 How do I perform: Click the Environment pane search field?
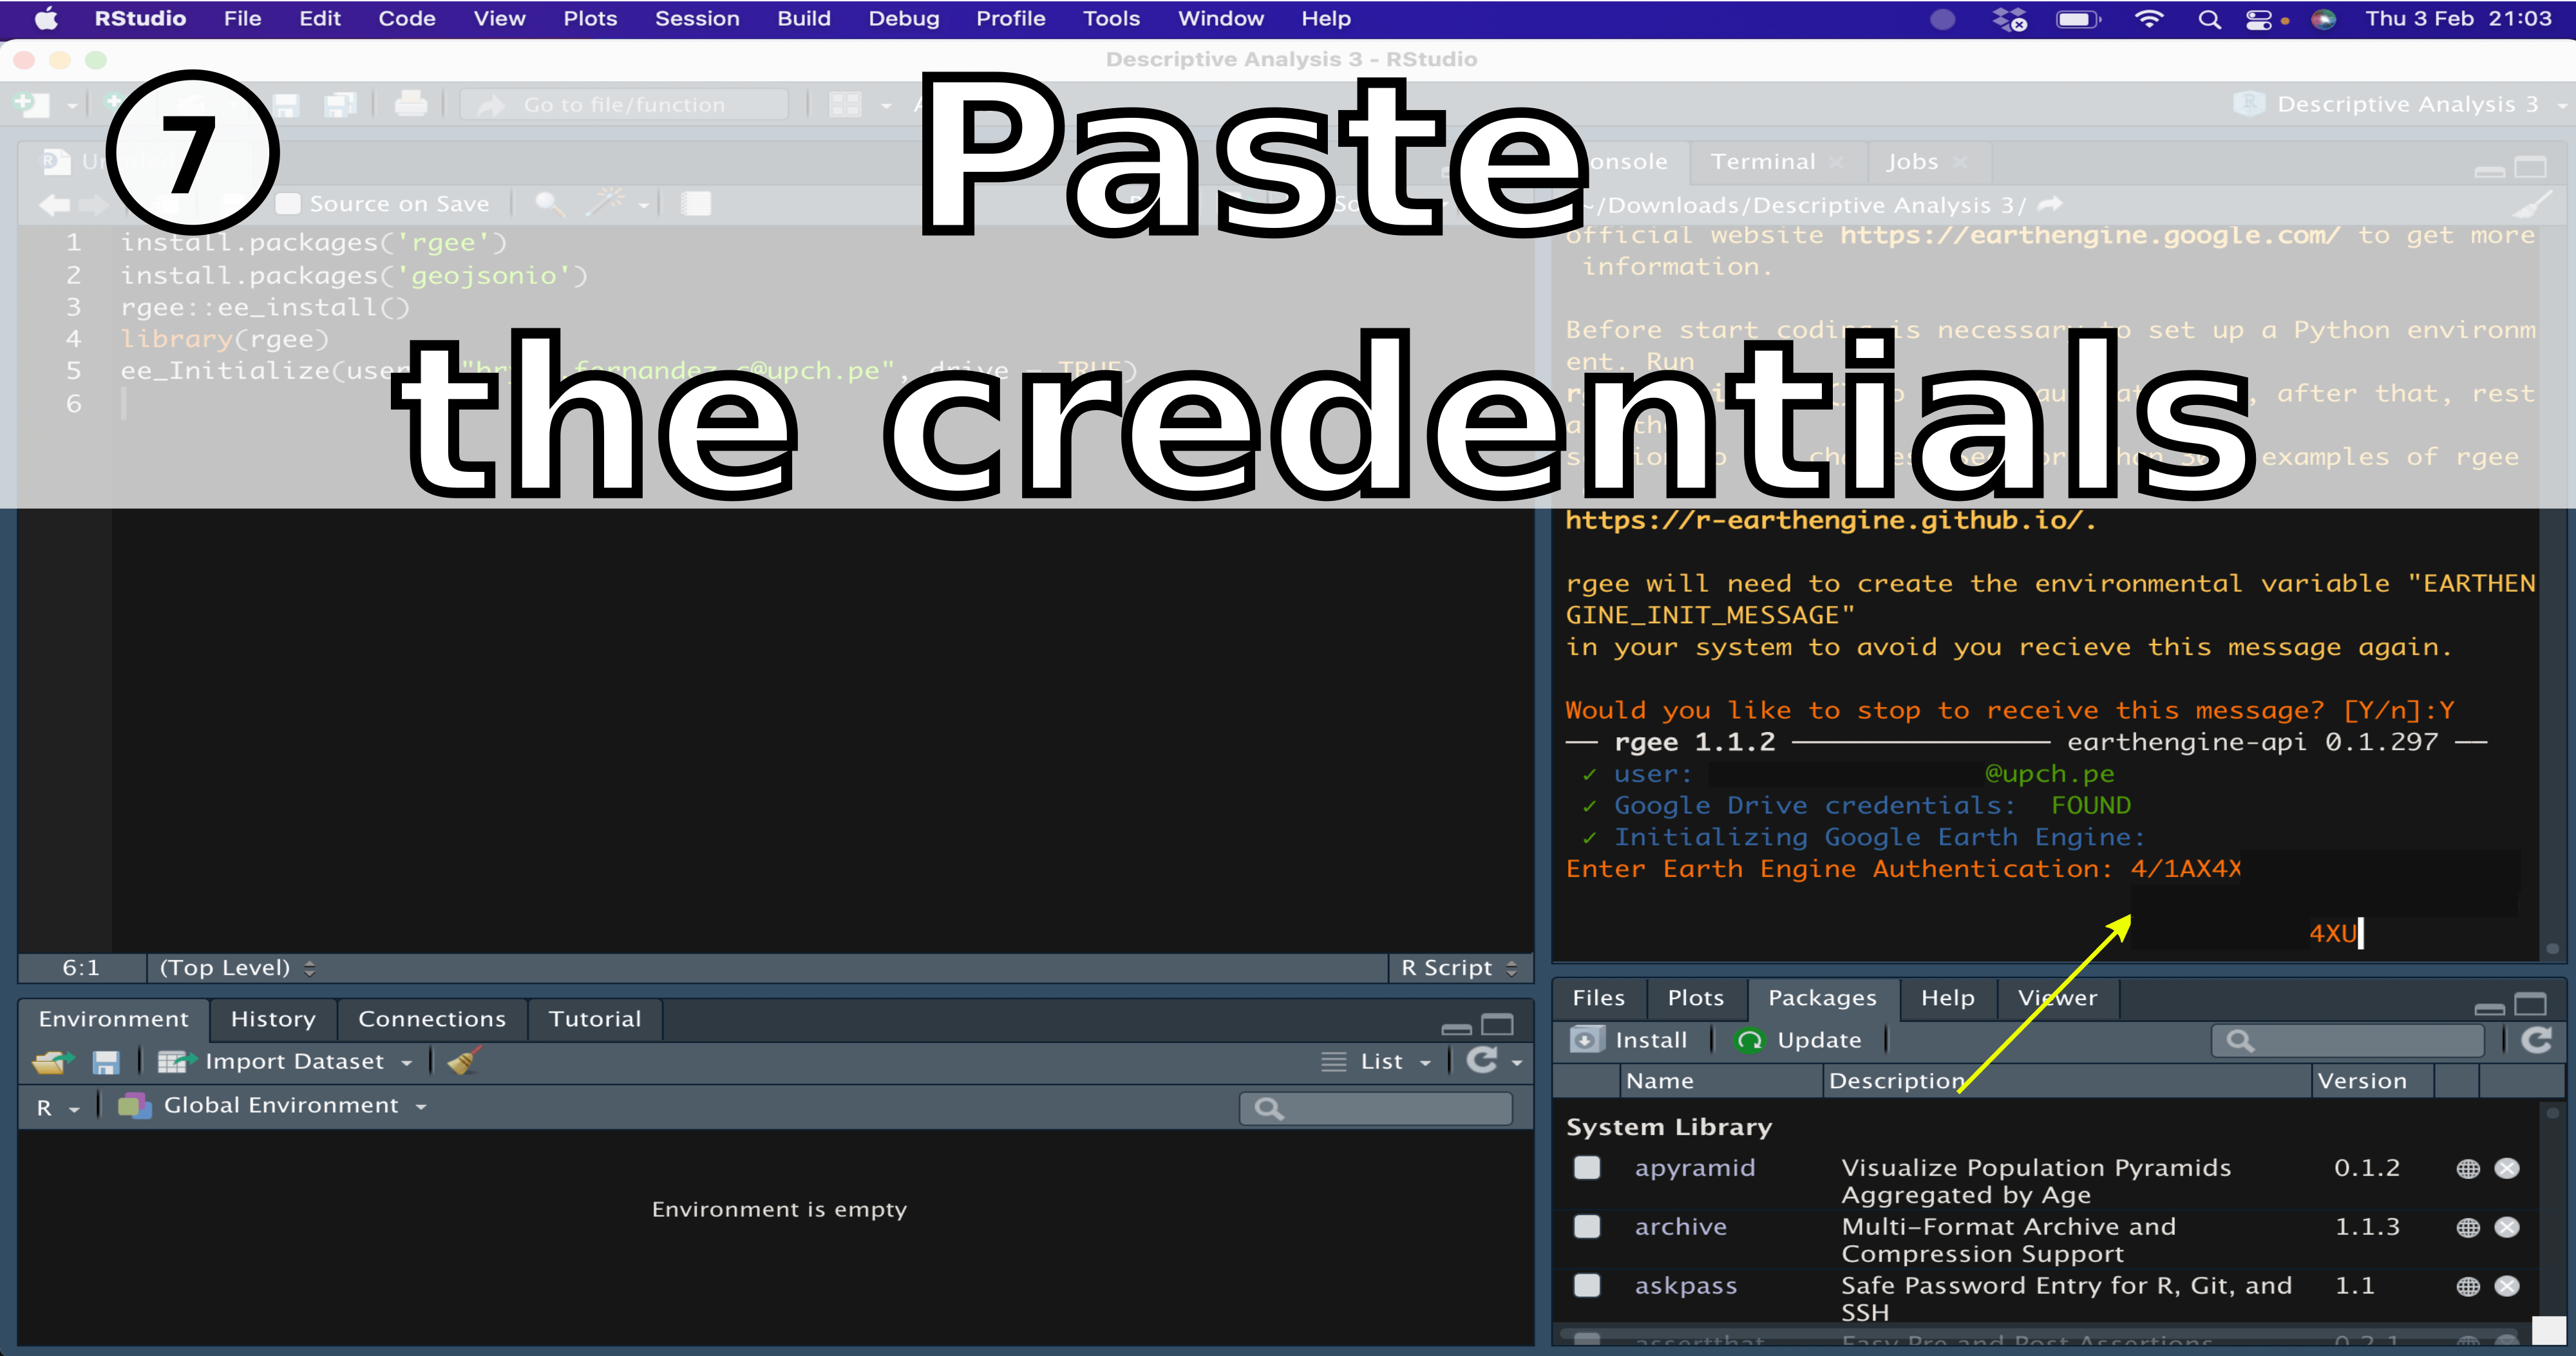[x=1376, y=1108]
